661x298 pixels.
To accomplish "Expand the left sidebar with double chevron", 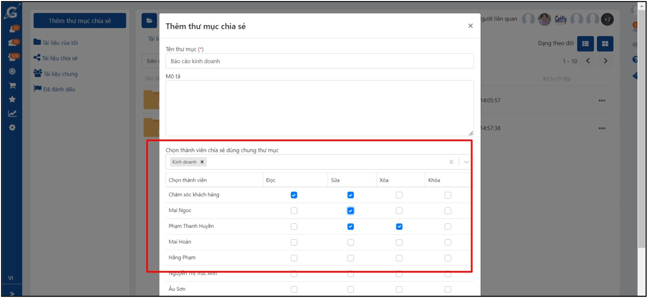I will click(12, 293).
